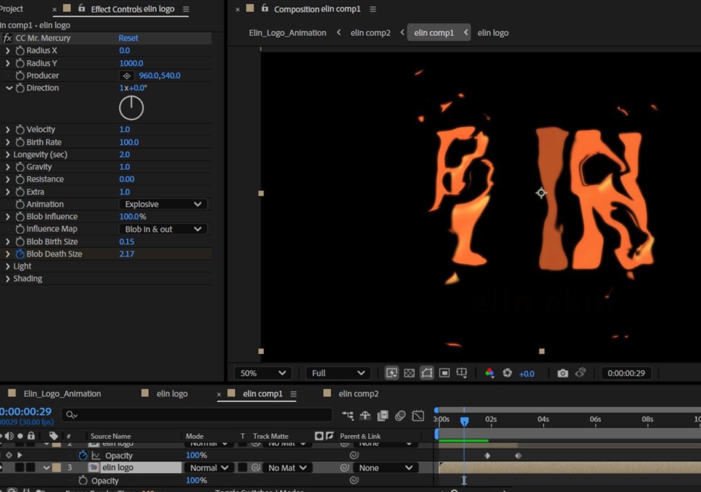Take a snapshot of the composition
The height and width of the screenshot is (492, 701).
coord(562,373)
